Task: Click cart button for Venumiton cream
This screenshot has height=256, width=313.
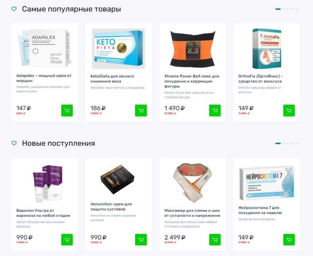Action: coord(141,240)
